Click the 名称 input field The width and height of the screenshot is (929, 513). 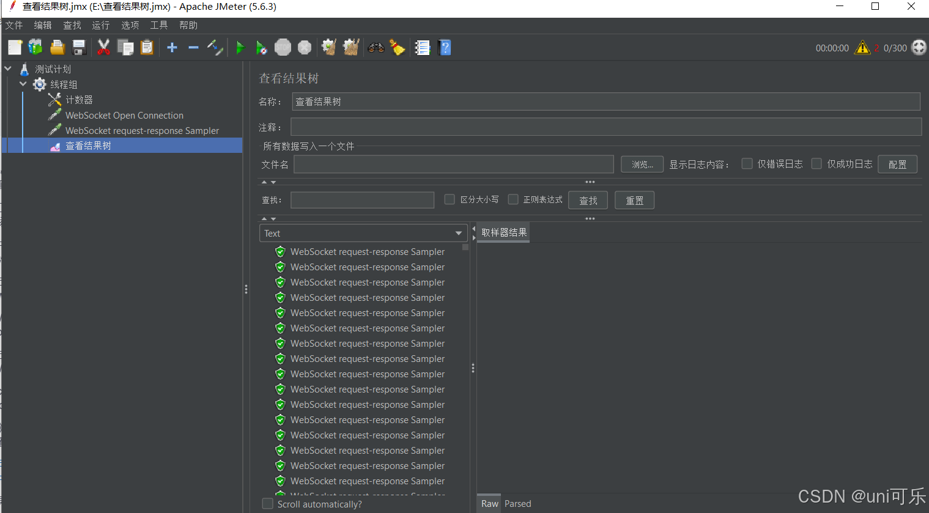606,101
